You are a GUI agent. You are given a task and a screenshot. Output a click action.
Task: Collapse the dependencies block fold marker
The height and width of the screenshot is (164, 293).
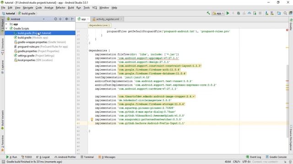click(87, 51)
